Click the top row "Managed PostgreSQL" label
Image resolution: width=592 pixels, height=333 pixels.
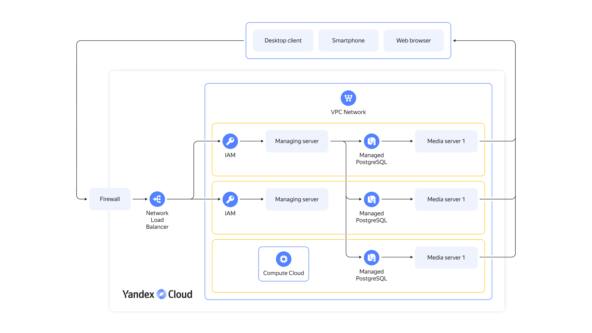coord(372,159)
